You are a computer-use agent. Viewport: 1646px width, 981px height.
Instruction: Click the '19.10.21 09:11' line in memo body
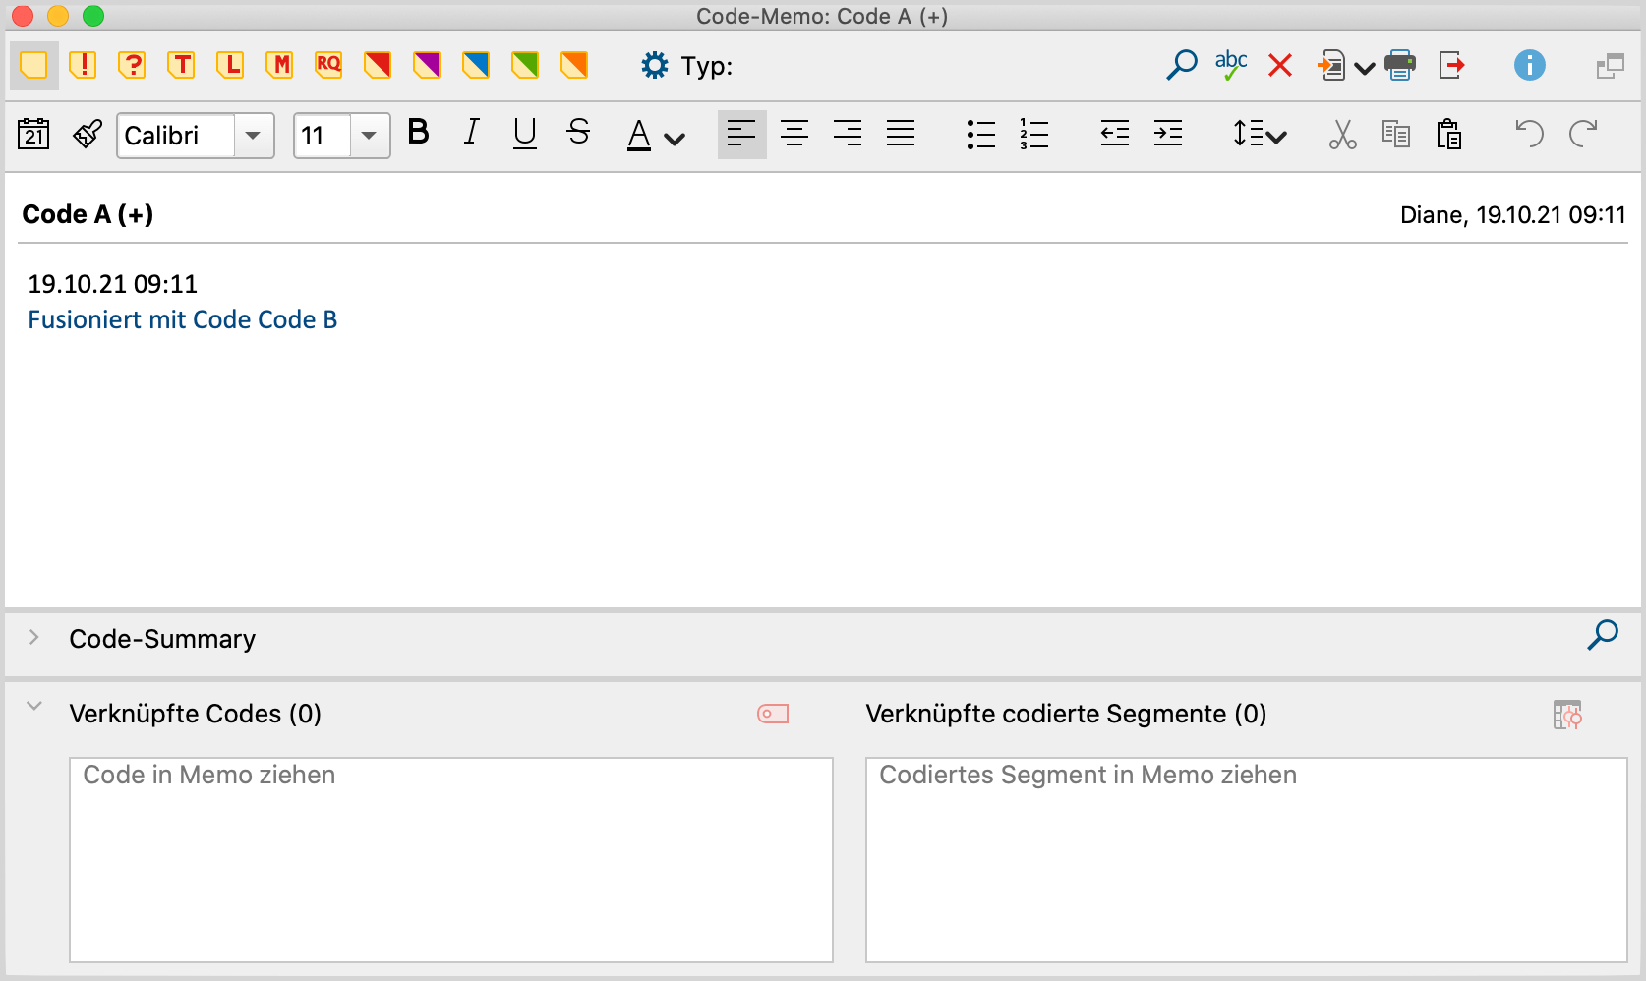point(113,284)
